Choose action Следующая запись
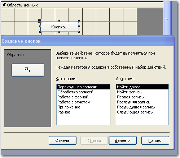This screenshot has width=180, height=158. (x=142, y=112)
